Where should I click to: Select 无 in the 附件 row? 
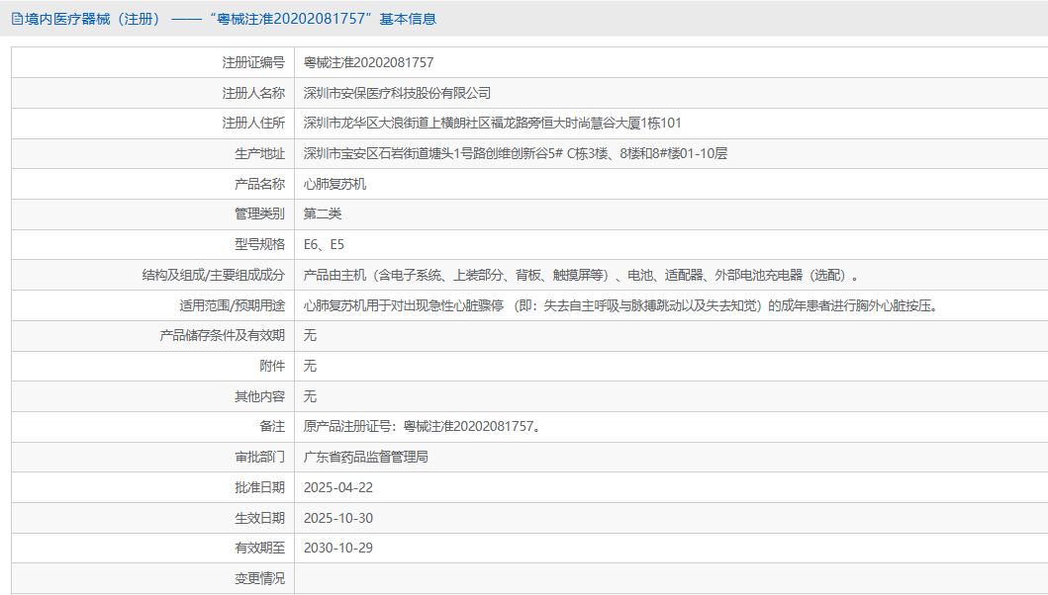pyautogui.click(x=310, y=366)
